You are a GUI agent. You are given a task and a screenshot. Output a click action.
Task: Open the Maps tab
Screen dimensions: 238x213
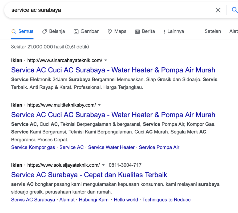coord(117,31)
